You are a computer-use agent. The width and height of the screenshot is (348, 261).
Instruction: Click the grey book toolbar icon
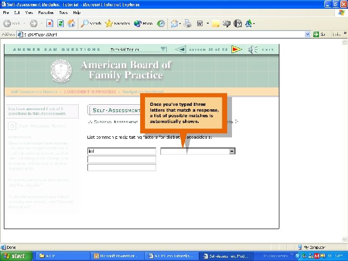point(237,24)
